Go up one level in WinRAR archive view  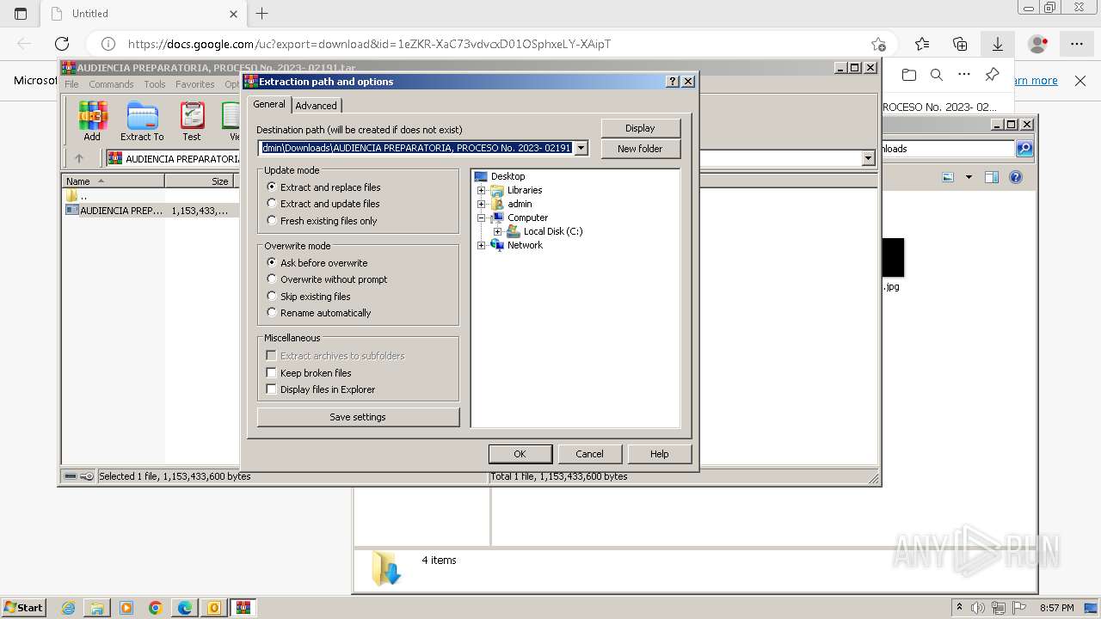coord(79,158)
